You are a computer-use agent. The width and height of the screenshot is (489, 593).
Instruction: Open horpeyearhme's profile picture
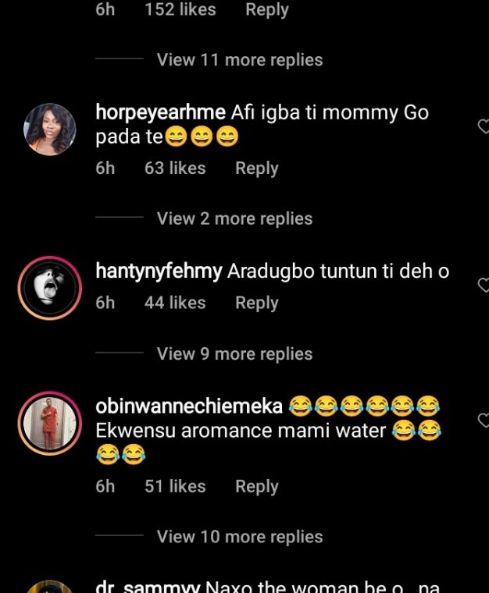coord(50,130)
